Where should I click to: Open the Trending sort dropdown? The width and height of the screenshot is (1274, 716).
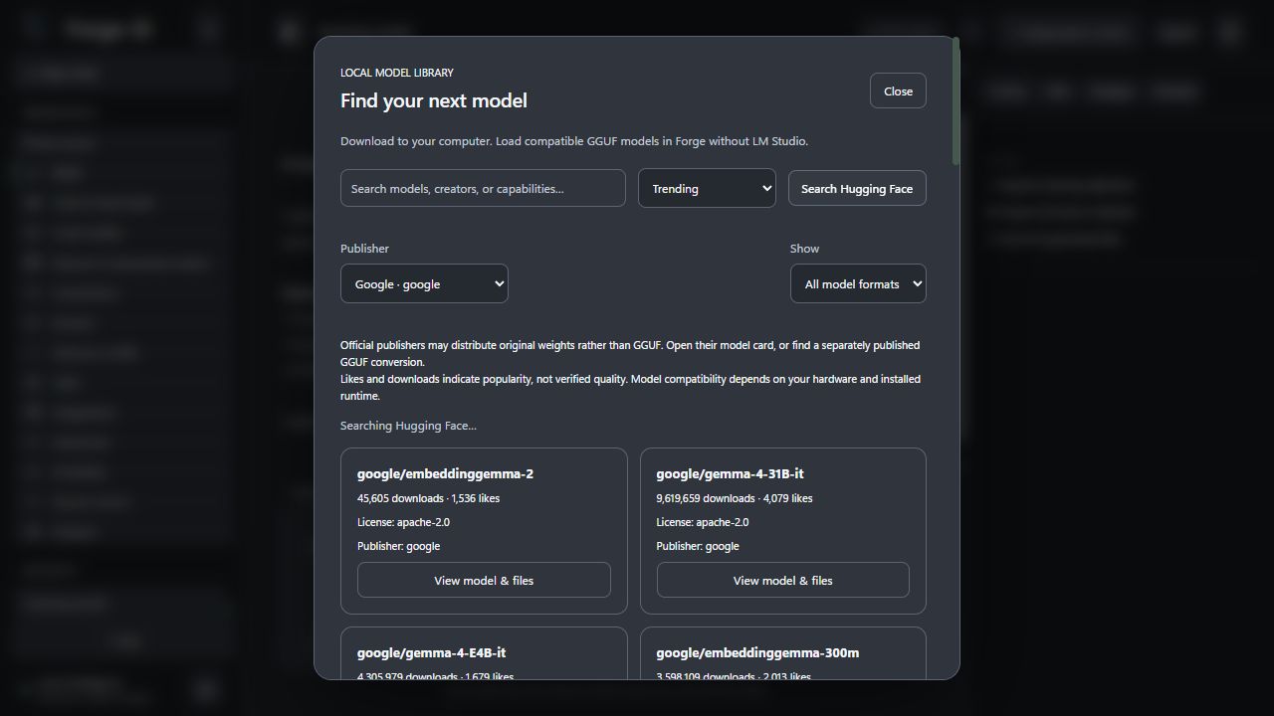click(707, 188)
